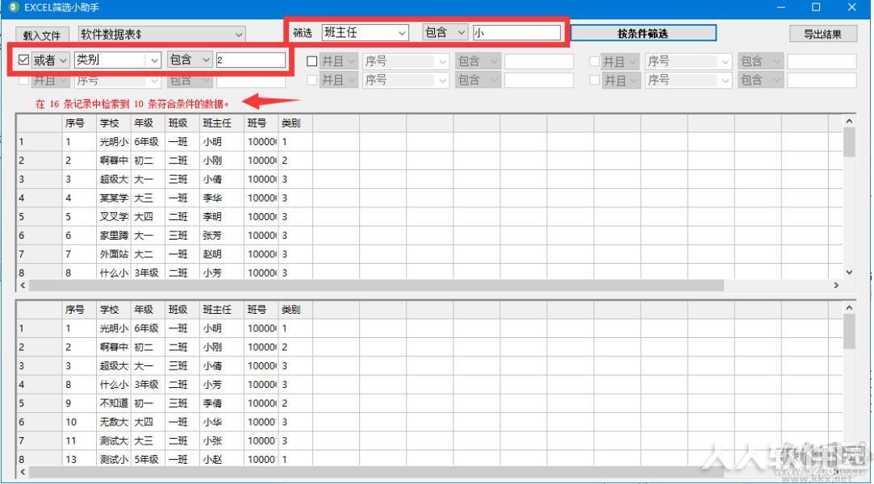This screenshot has width=874, height=484.
Task: Click the upper table's scroll down arrow
Action: [x=849, y=272]
